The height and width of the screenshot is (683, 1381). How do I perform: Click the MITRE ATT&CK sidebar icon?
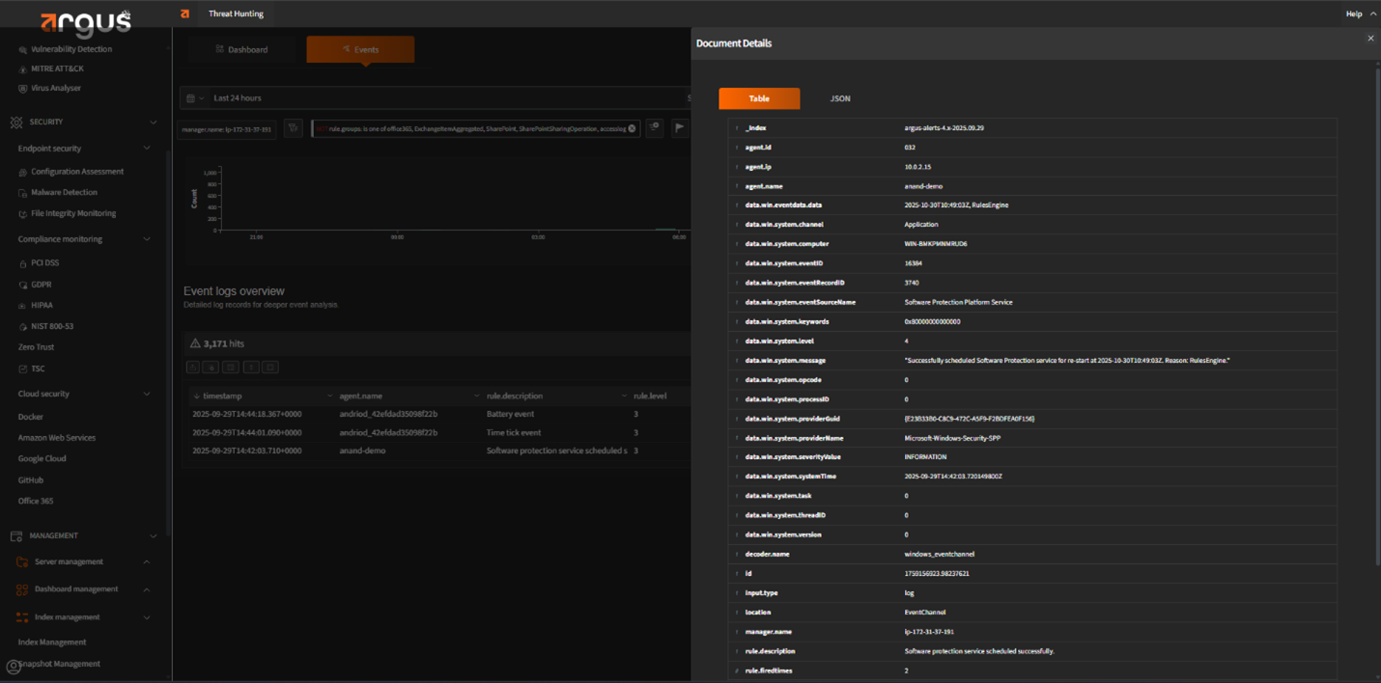[x=22, y=69]
